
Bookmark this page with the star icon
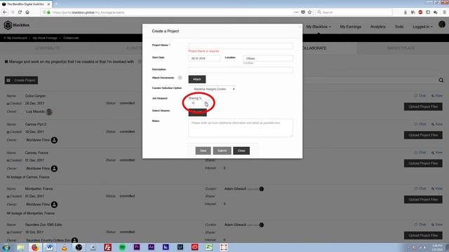(309, 13)
